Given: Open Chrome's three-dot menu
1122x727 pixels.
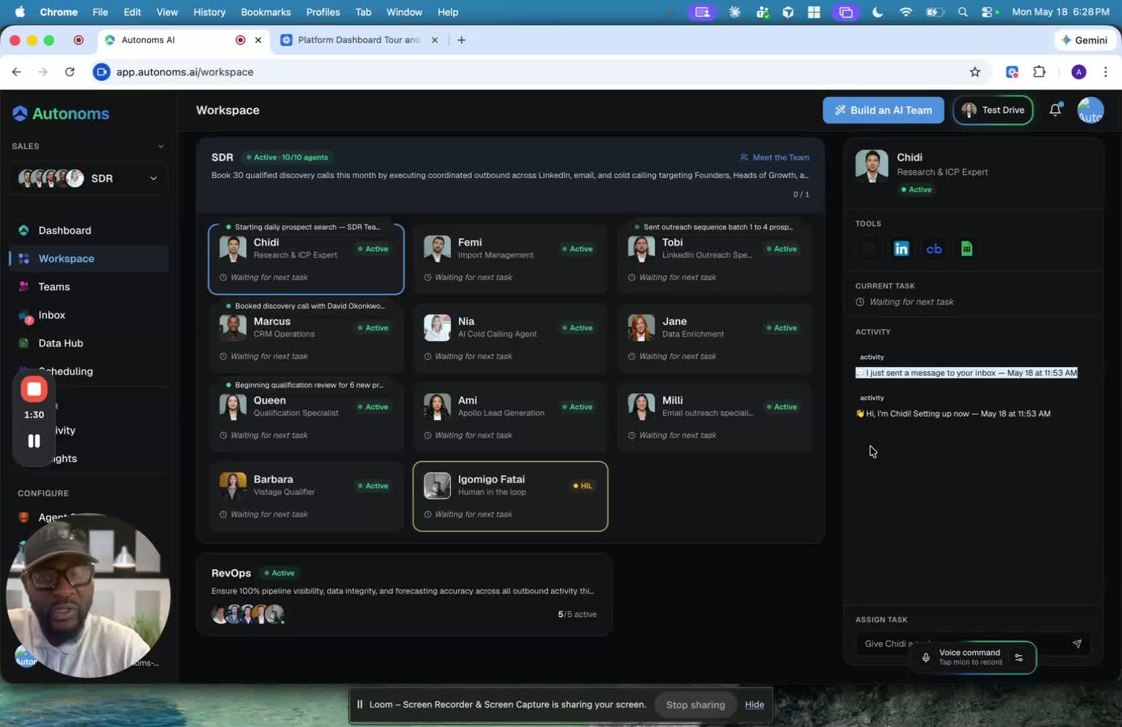Looking at the screenshot, I should click(x=1105, y=72).
